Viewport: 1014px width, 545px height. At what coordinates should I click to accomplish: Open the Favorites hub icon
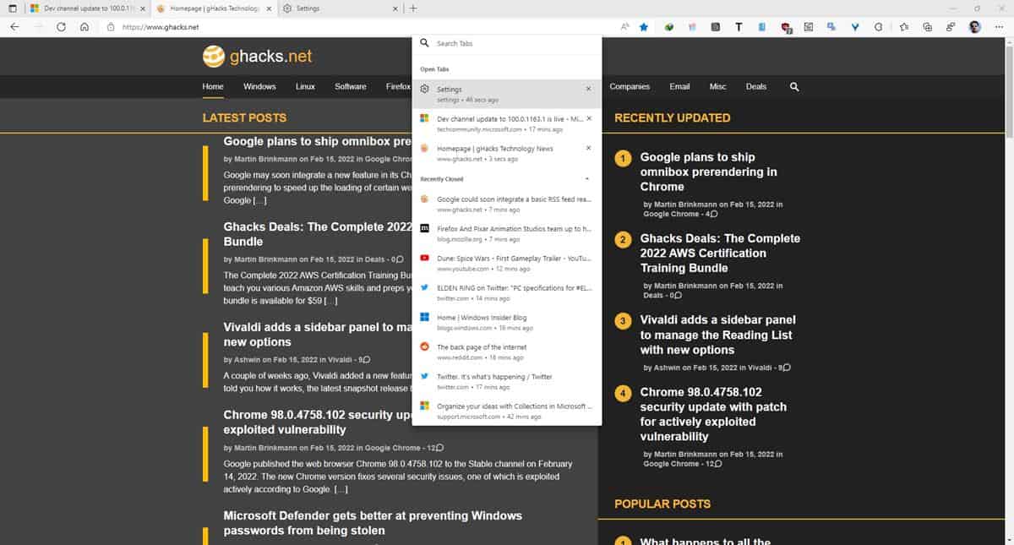point(903,26)
